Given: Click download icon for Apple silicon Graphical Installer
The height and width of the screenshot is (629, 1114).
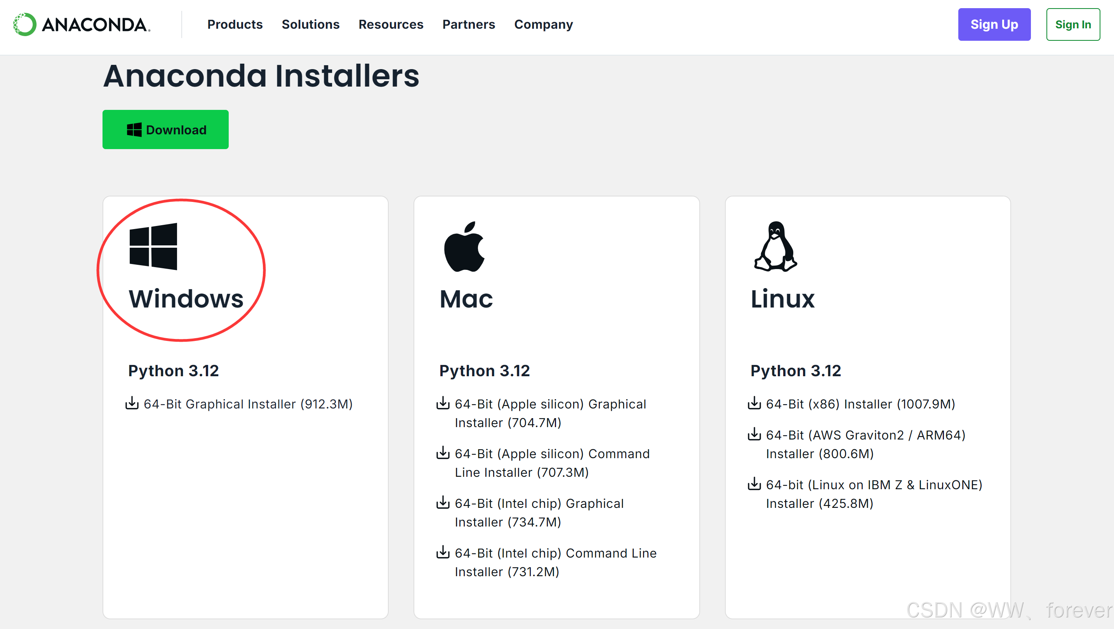Looking at the screenshot, I should pos(442,403).
